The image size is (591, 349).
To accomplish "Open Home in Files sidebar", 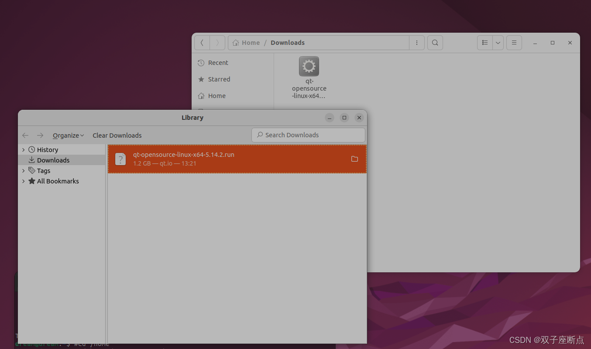I will pos(232,96).
